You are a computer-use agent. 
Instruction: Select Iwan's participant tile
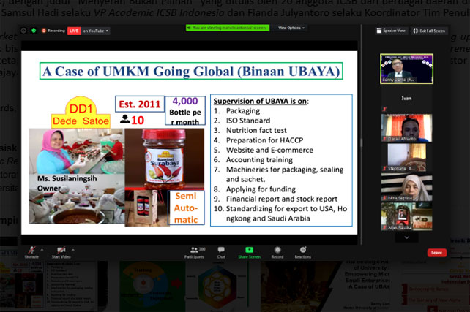406,99
